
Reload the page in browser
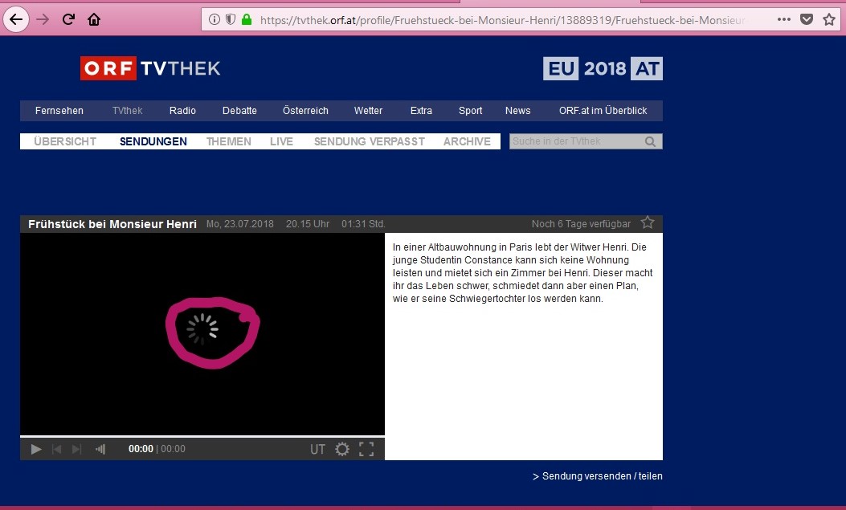[x=68, y=19]
